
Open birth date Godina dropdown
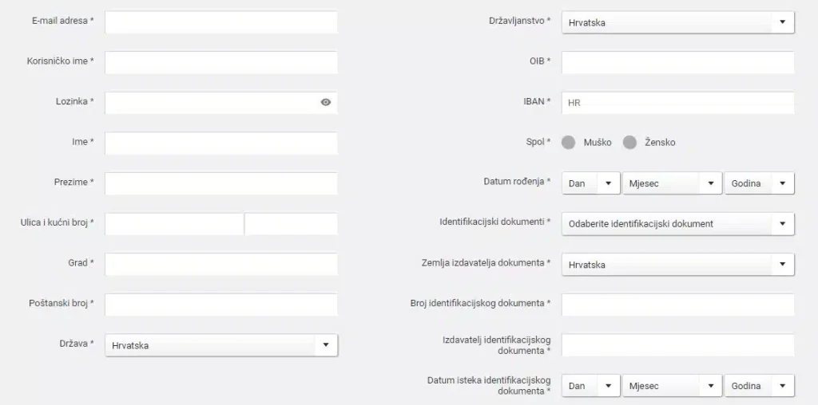click(x=759, y=183)
